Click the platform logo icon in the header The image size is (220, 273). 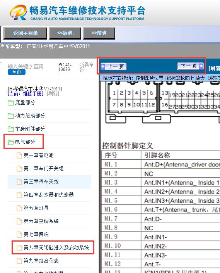pos(19,12)
